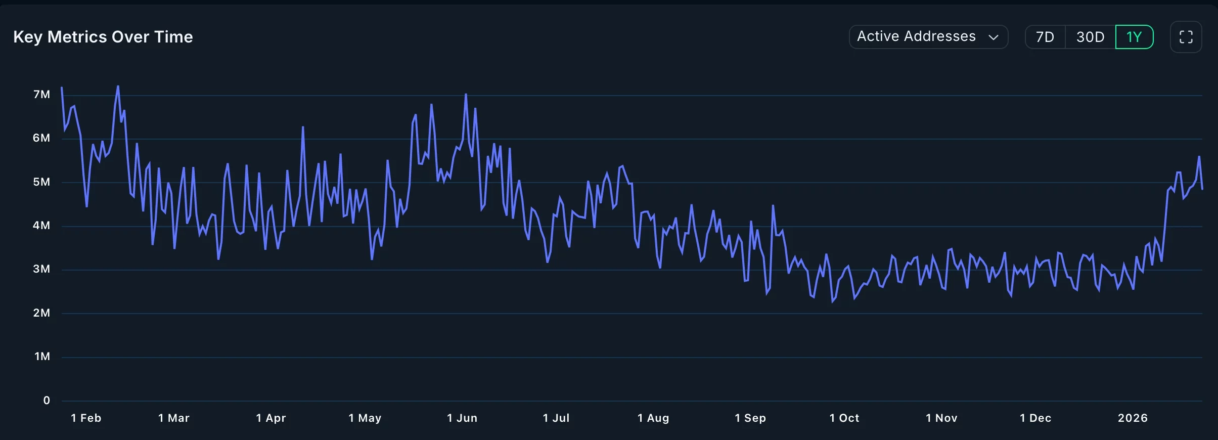Click the 1 Jun x-axis label
1218x440 pixels.
(x=462, y=418)
